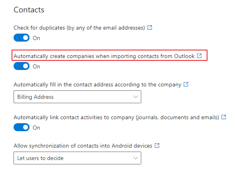Viewport: 235px width, 176px height.
Task: Open help link icon for Check for duplicates
Action: (150, 28)
